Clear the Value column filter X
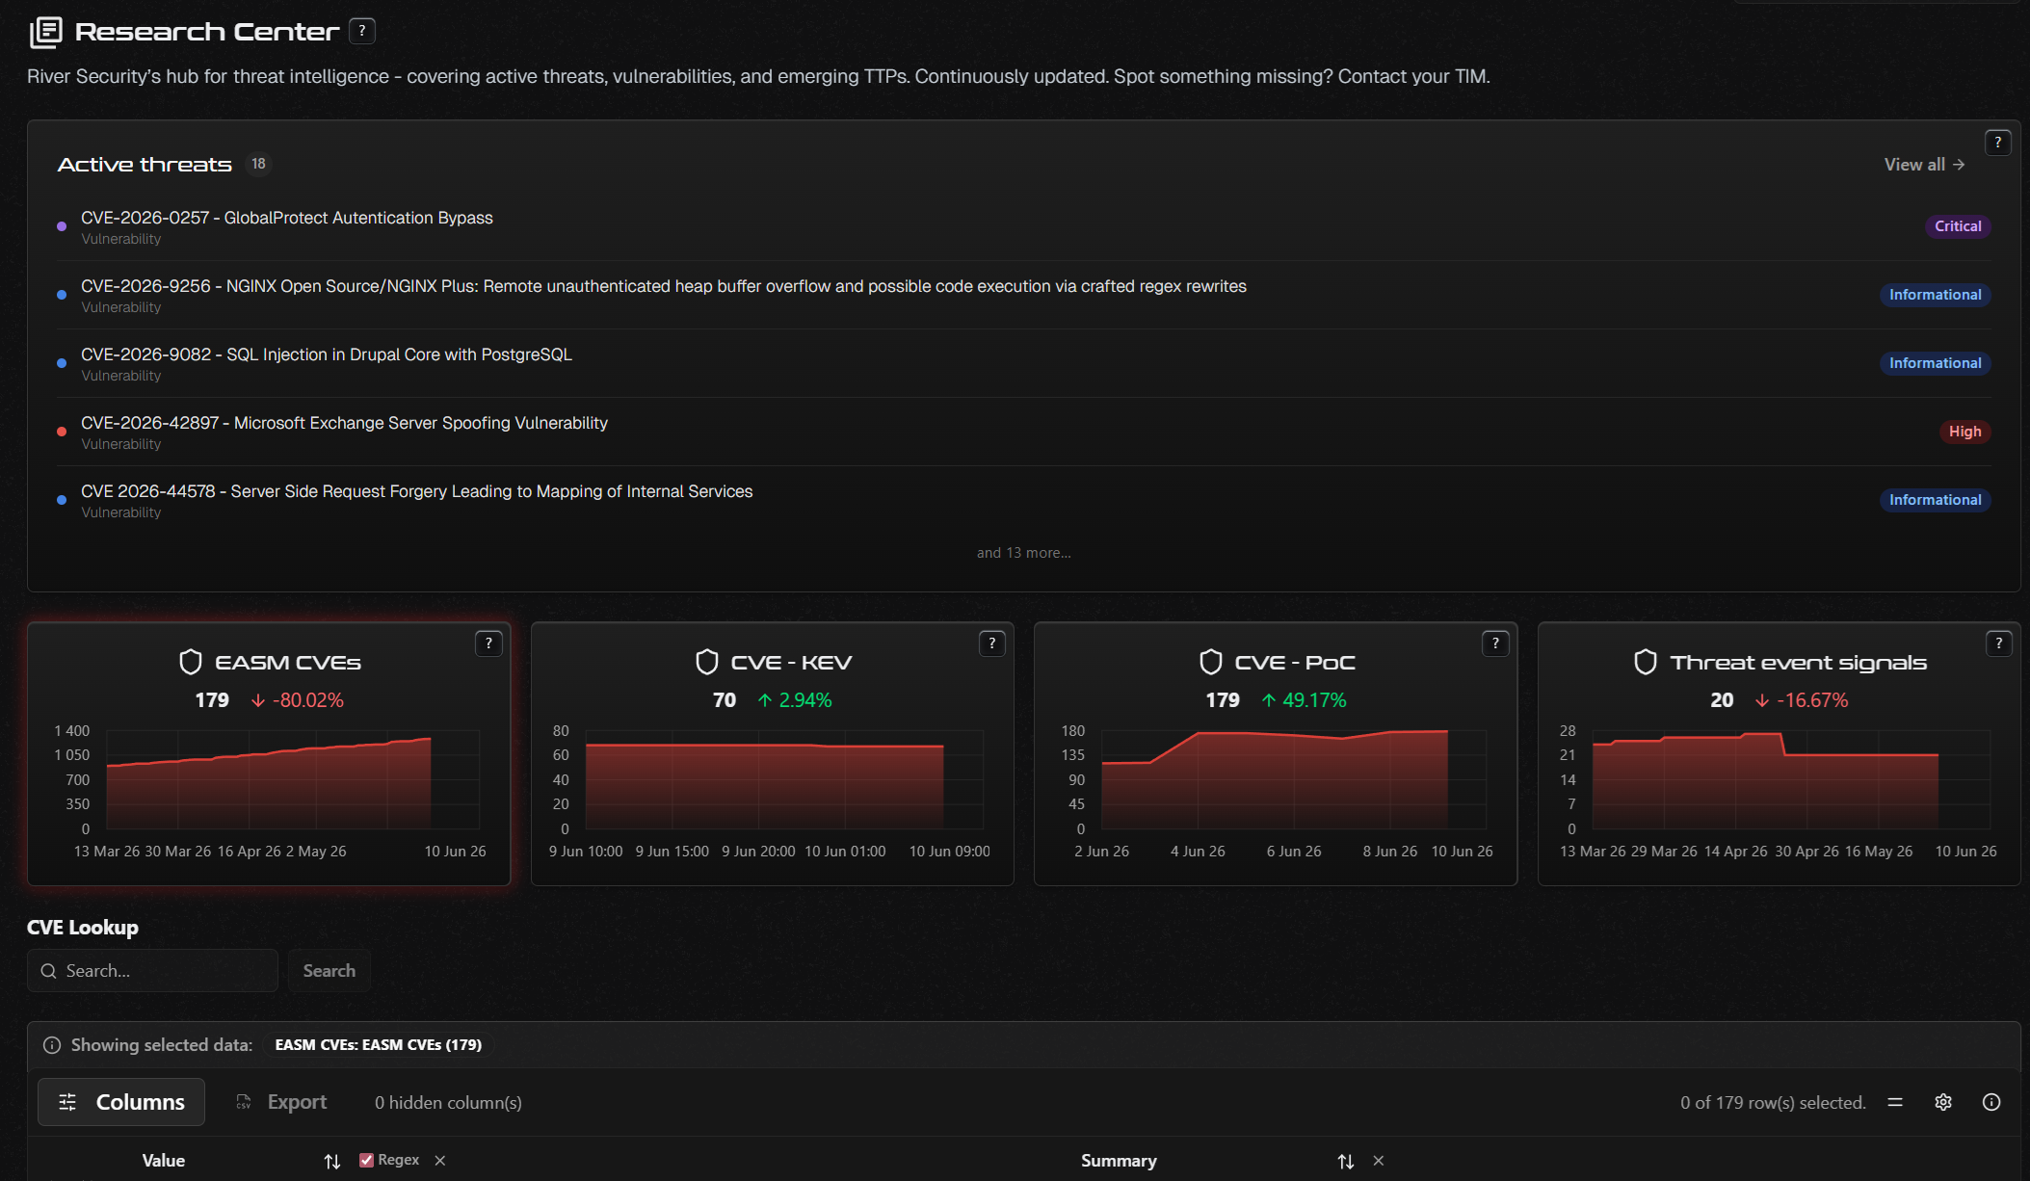This screenshot has width=2030, height=1181. (440, 1161)
